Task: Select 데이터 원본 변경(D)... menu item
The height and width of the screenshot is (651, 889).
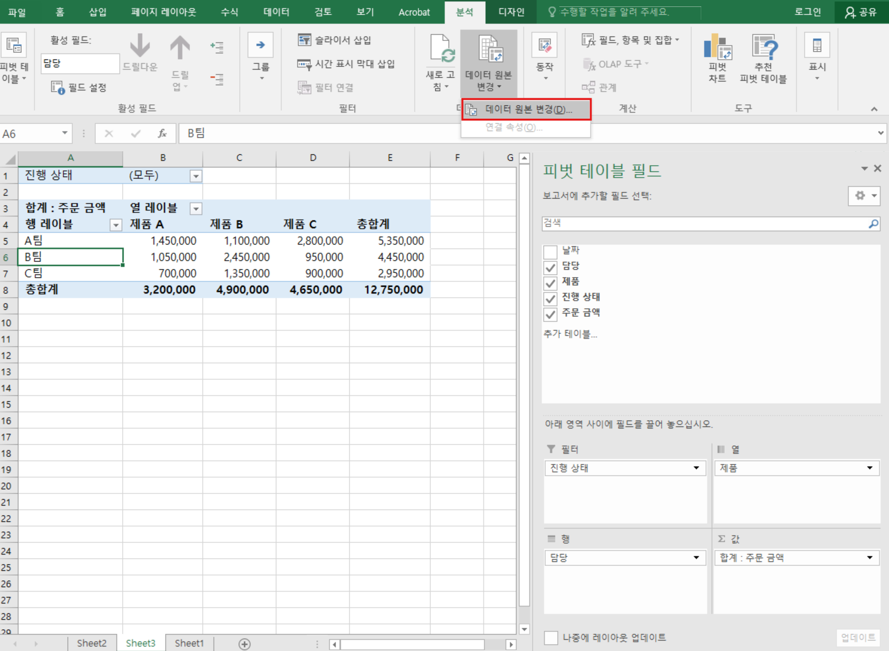Action: click(526, 109)
